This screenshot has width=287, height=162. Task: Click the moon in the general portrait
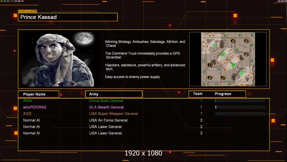coord(85,38)
